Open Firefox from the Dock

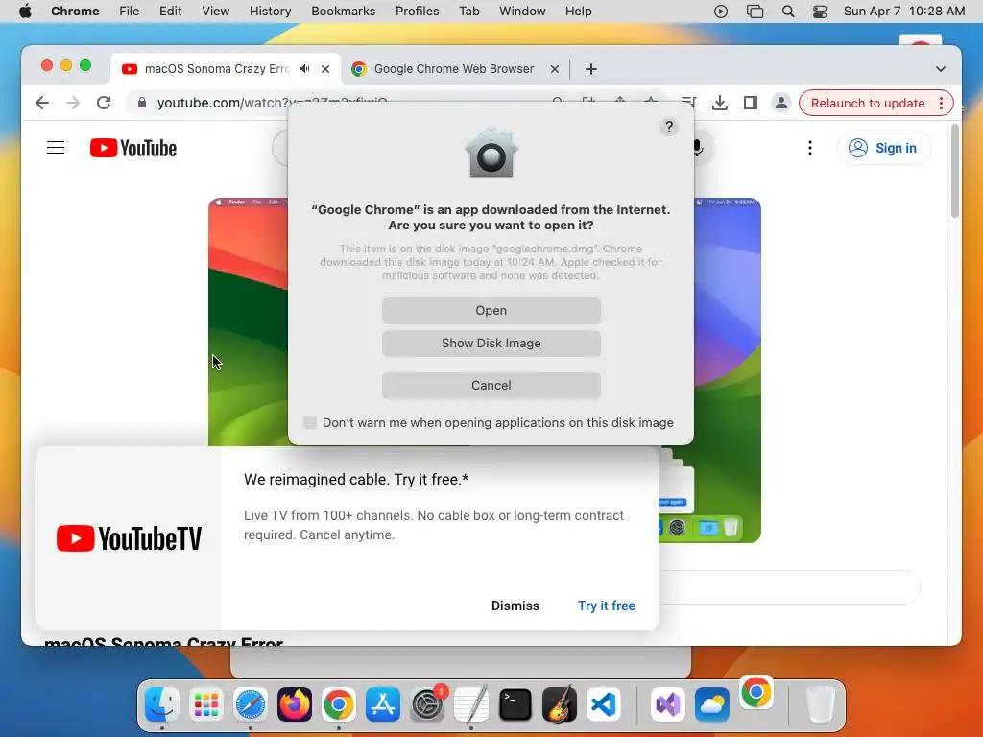294,704
